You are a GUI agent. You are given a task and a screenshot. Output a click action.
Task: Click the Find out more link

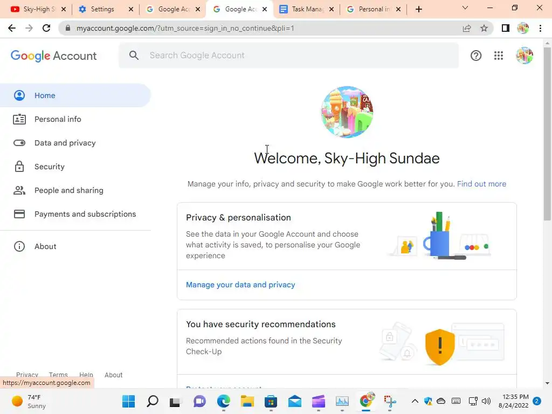(481, 184)
